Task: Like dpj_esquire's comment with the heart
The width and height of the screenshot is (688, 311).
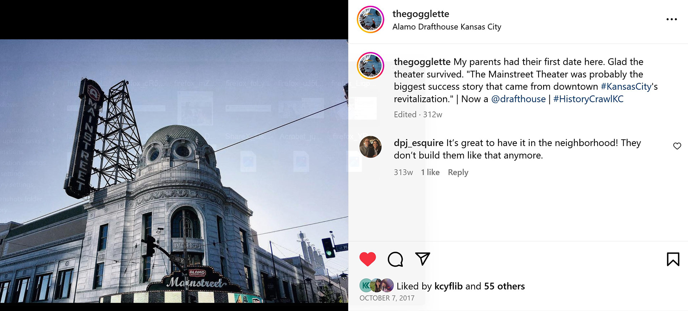Action: point(677,146)
